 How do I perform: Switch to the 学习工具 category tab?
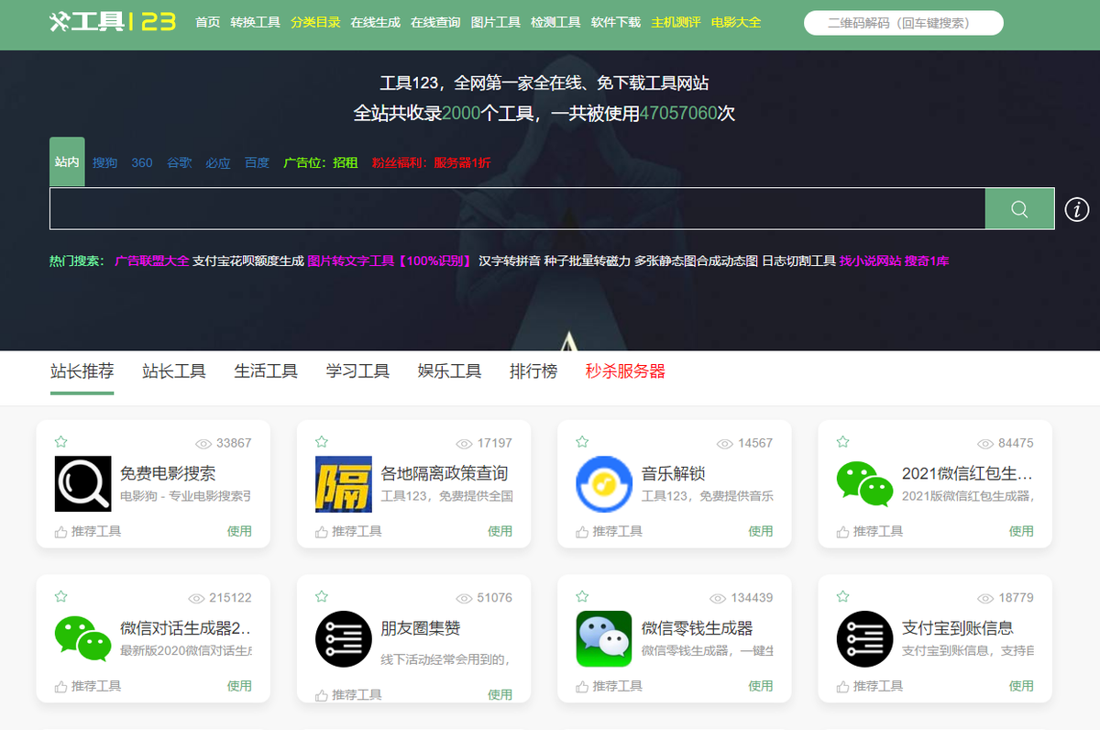coord(358,371)
